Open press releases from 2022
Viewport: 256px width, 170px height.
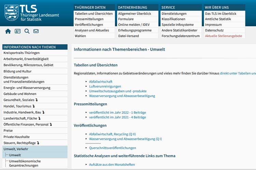[x=117, y=113]
